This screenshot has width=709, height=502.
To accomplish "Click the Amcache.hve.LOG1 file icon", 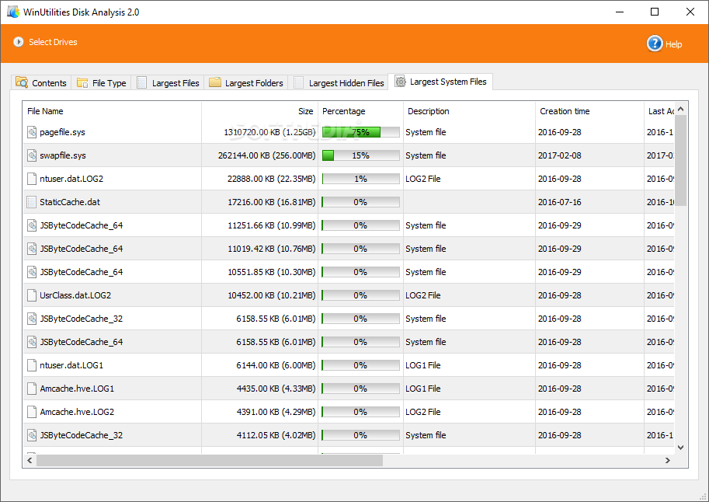I will pos(32,389).
